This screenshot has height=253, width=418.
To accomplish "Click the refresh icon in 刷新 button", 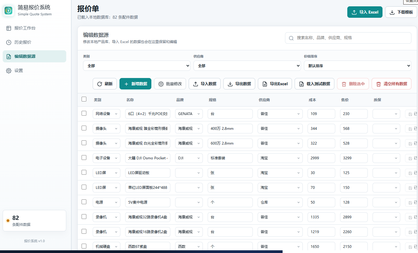I will (x=100, y=84).
